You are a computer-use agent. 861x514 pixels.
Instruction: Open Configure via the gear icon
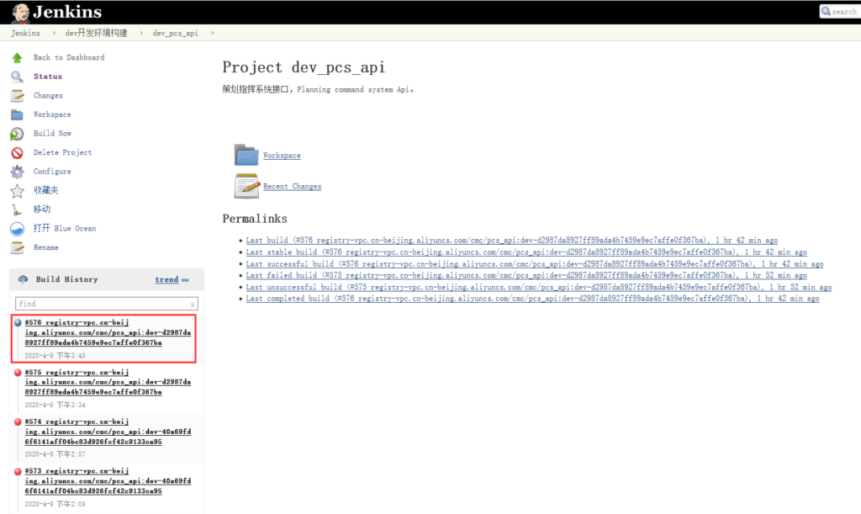pos(17,171)
